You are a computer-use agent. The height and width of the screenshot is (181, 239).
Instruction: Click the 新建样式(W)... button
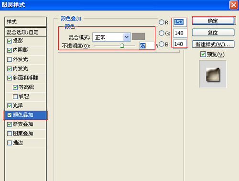point(213,45)
